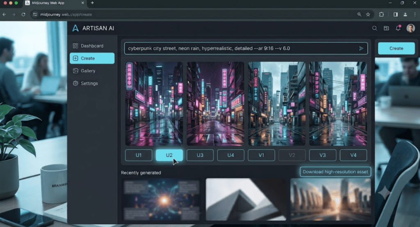
Task: Open browser three-dot menu
Action: [x=415, y=14]
